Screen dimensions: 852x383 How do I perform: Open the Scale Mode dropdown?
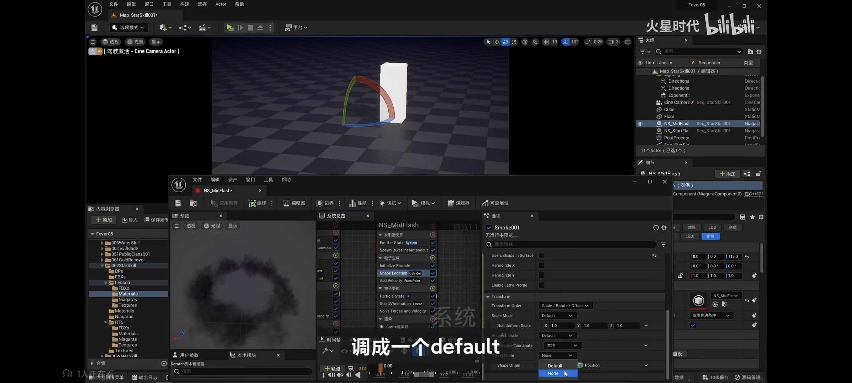557,316
